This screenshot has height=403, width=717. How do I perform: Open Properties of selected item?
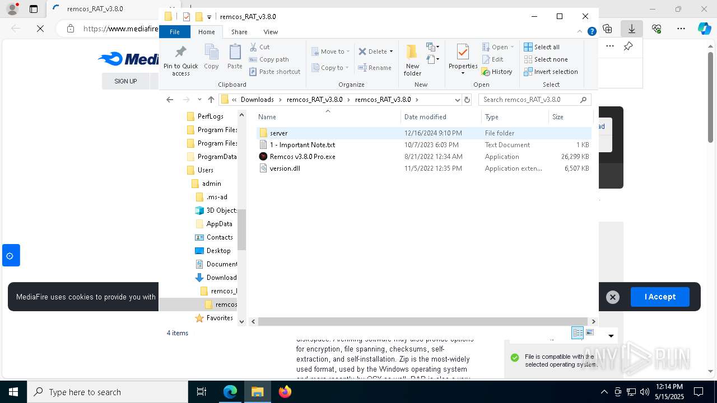coord(463,60)
